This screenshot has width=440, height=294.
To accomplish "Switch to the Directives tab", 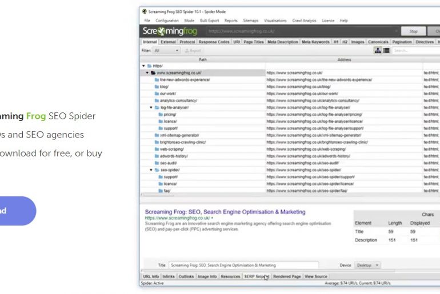I will pos(425,42).
